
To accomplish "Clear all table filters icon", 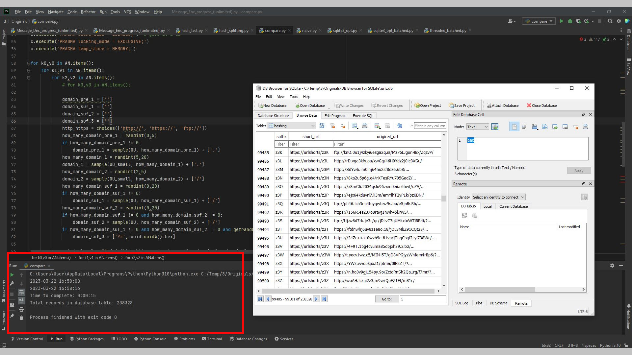I will 332,126.
